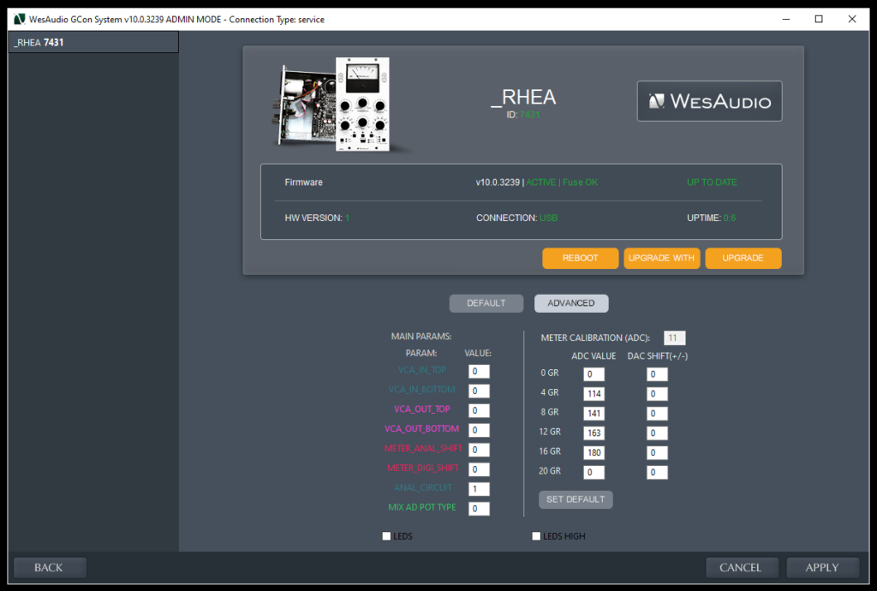Click SET DEFAULT for meter calibration

[x=576, y=499]
